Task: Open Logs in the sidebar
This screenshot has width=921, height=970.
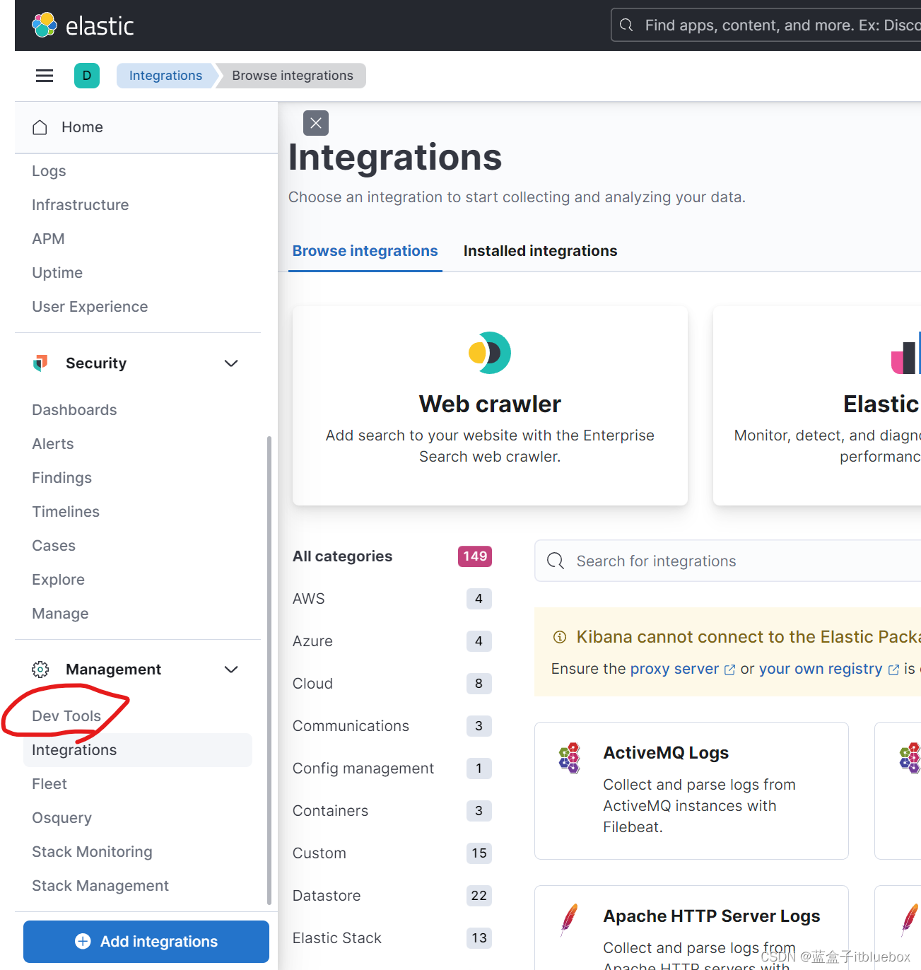Action: click(49, 171)
